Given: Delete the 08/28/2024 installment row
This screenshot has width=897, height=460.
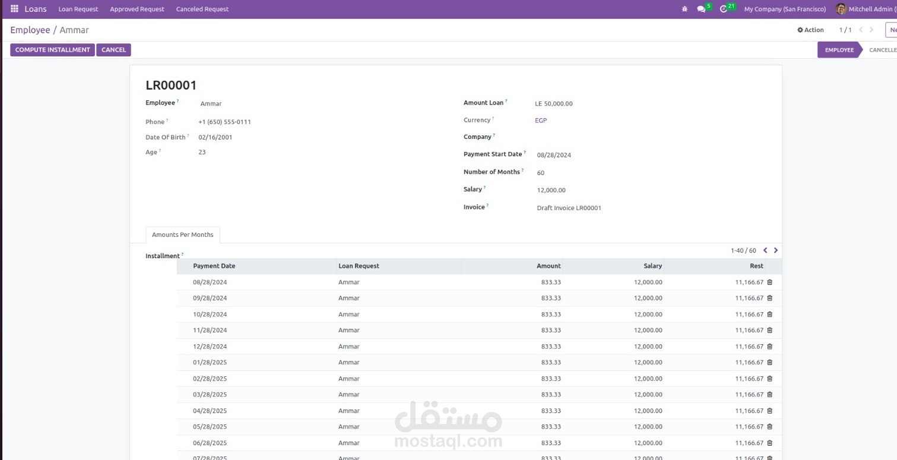Looking at the screenshot, I should coord(770,283).
